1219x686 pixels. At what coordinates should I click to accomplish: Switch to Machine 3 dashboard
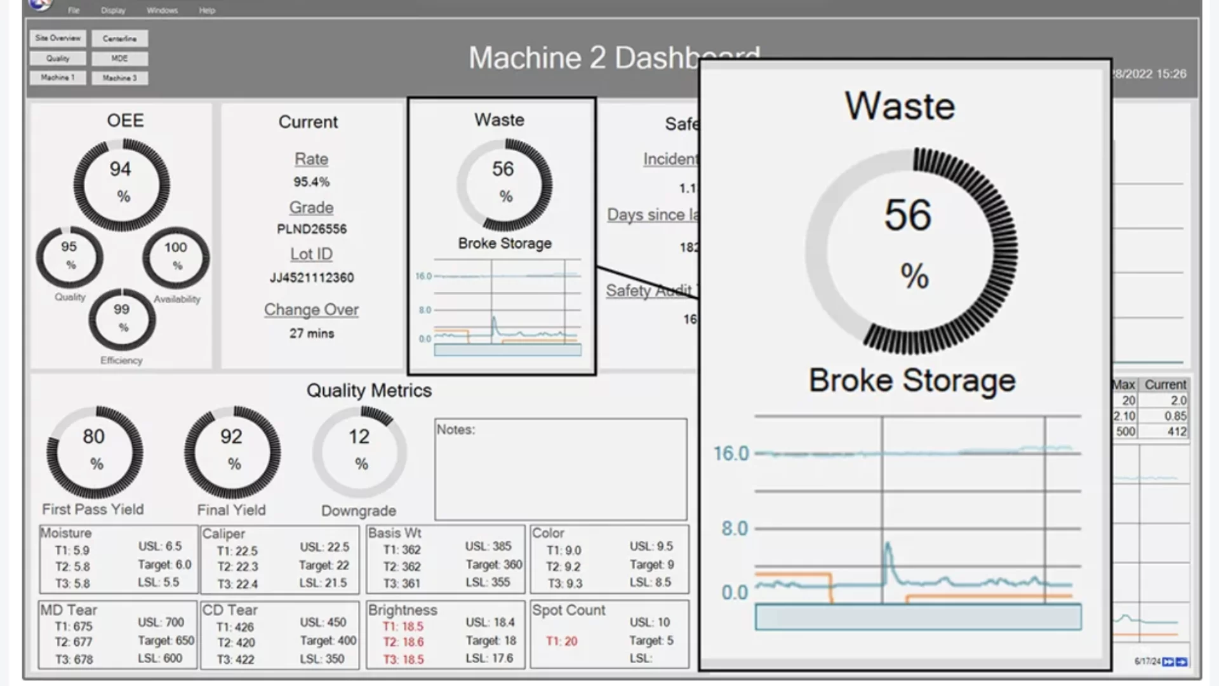pyautogui.click(x=119, y=78)
